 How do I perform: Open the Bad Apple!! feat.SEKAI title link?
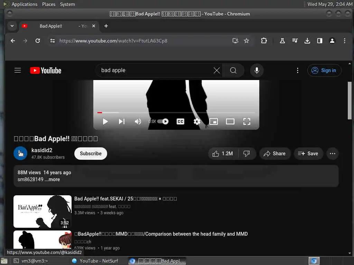(125, 198)
